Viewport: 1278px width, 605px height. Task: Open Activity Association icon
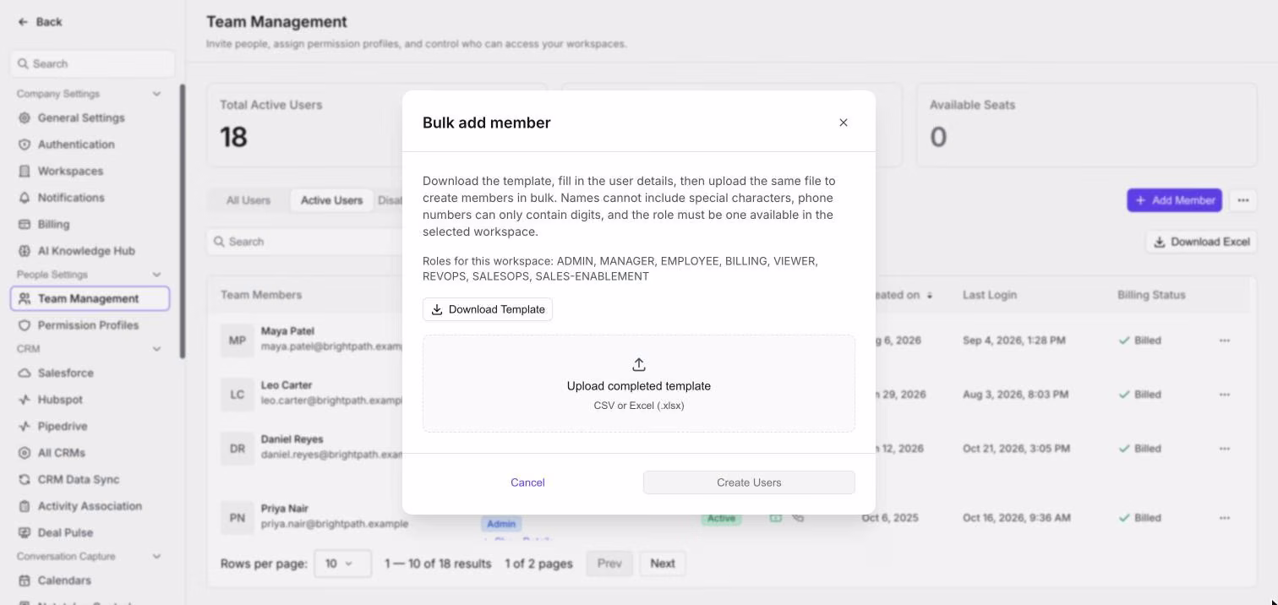coord(25,506)
